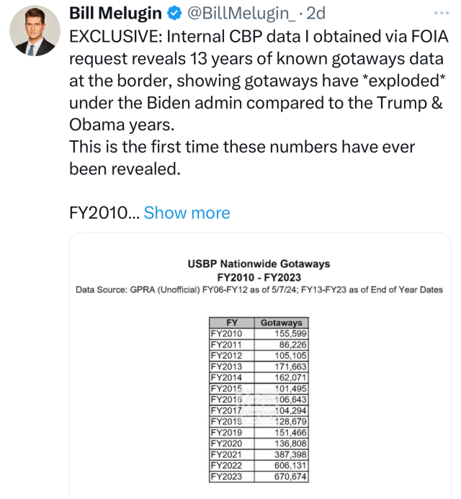The width and height of the screenshot is (461, 499).
Task: Click the FY2021 row label
Action: click(x=227, y=454)
